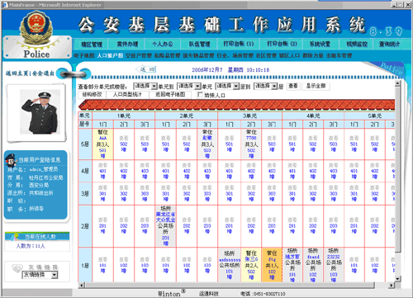Click the 返回电子地图 button
The width and height of the screenshot is (413, 298).
tap(170, 94)
